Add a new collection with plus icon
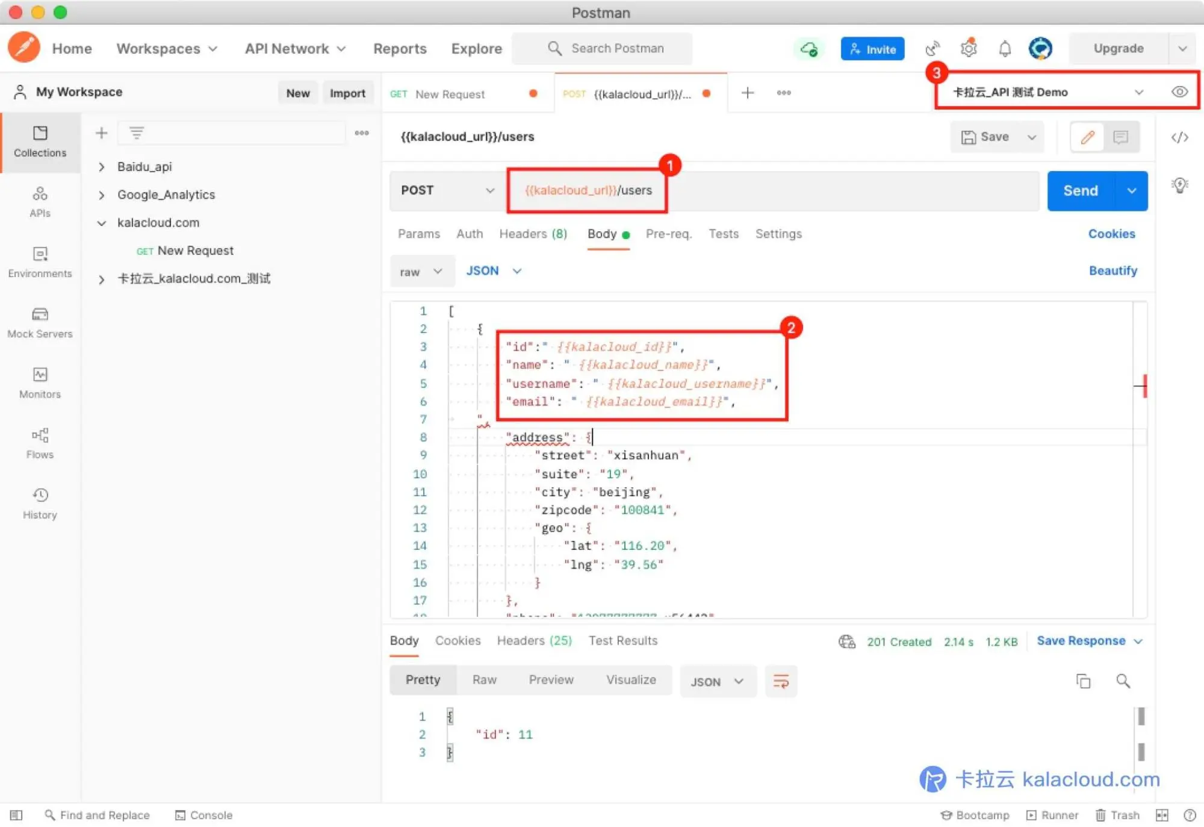1204x827 pixels. click(101, 133)
